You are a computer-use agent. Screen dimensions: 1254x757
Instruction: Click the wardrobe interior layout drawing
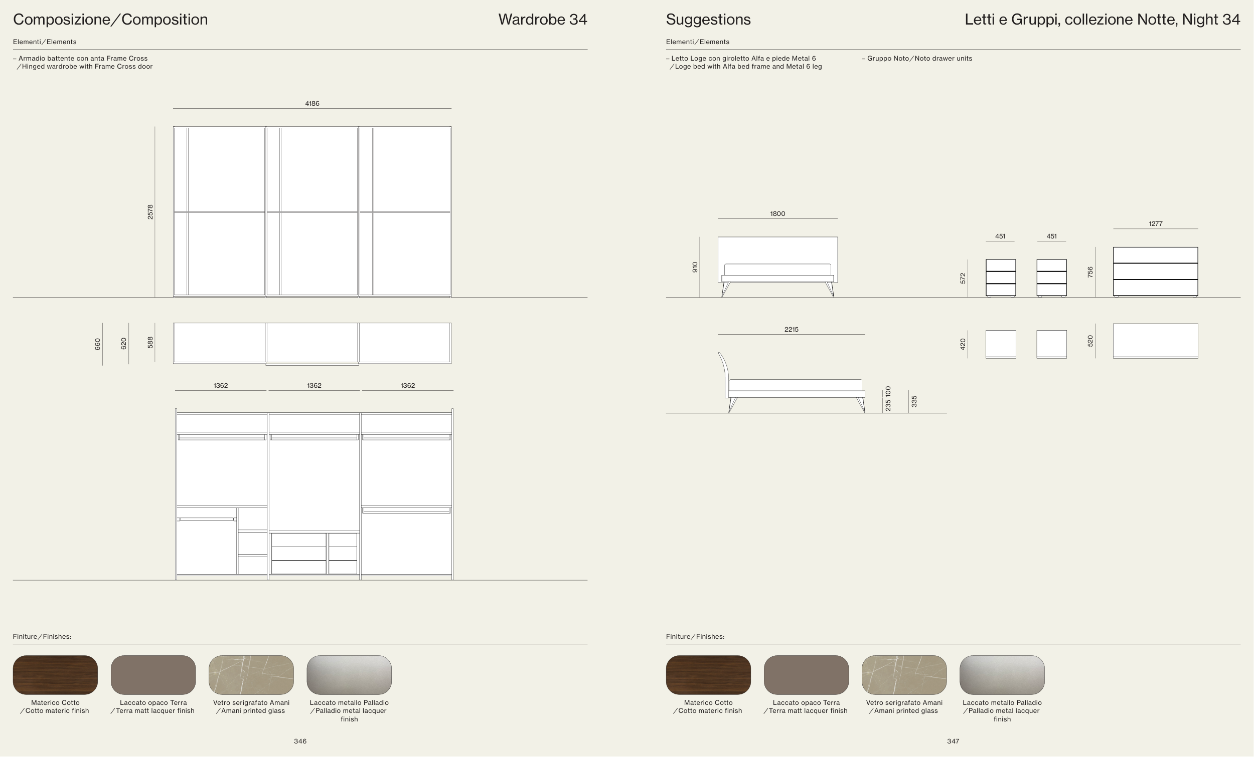[314, 494]
